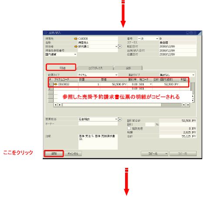204x197 pixels.
Task: Click the round detail icon beside the sales employee field
Action: click(x=120, y=119)
